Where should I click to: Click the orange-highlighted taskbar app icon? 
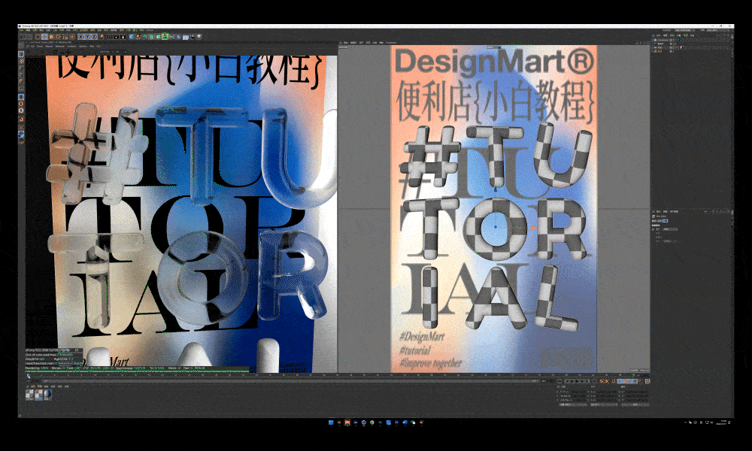(x=347, y=422)
